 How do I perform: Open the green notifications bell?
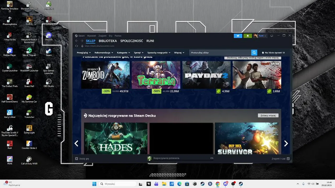click(x=248, y=36)
